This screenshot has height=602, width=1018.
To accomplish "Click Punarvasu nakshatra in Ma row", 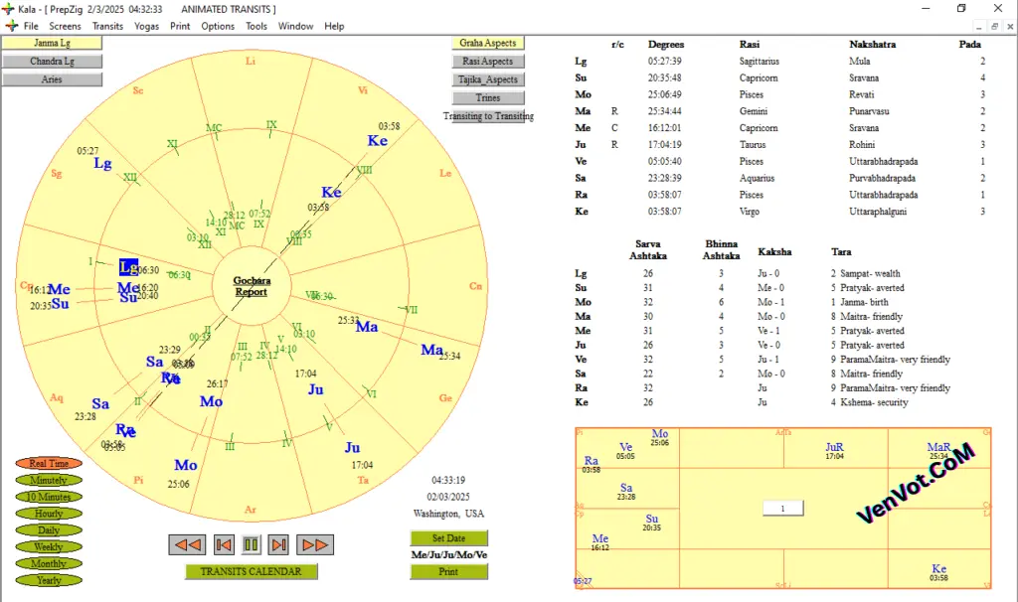I will [x=869, y=111].
